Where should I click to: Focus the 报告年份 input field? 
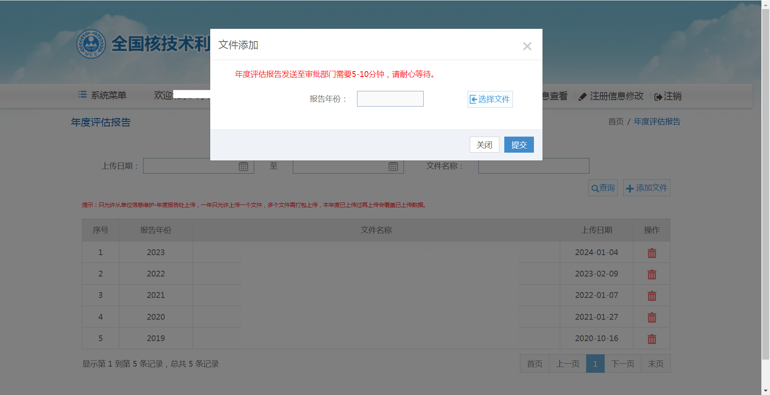coord(390,99)
